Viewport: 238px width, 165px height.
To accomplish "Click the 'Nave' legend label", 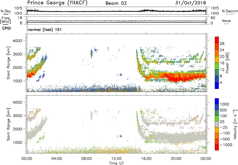I will [x=226, y=21].
